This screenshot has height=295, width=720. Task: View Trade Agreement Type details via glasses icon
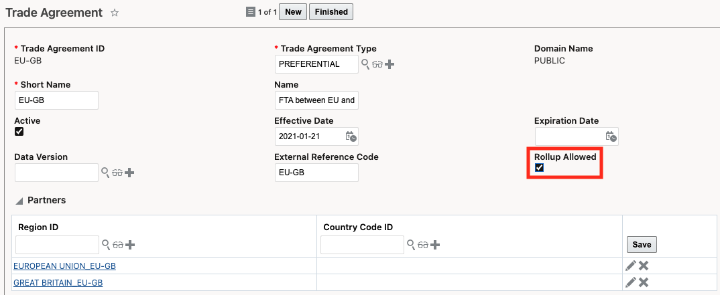[x=377, y=64]
